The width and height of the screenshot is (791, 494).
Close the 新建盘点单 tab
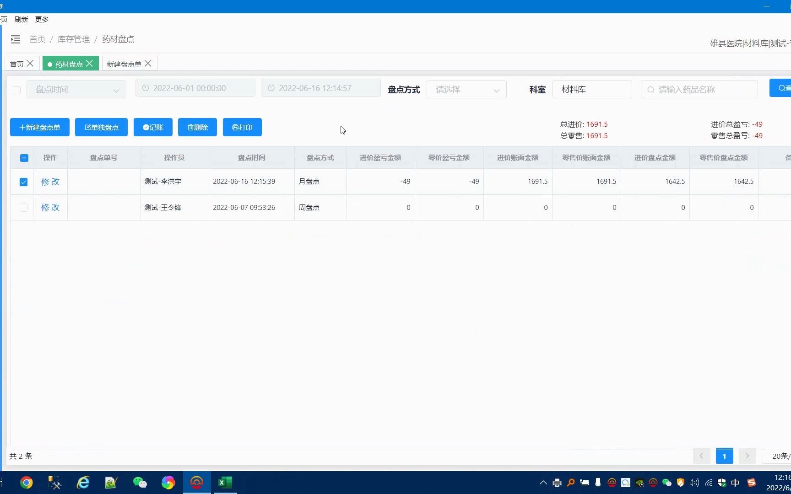(148, 64)
